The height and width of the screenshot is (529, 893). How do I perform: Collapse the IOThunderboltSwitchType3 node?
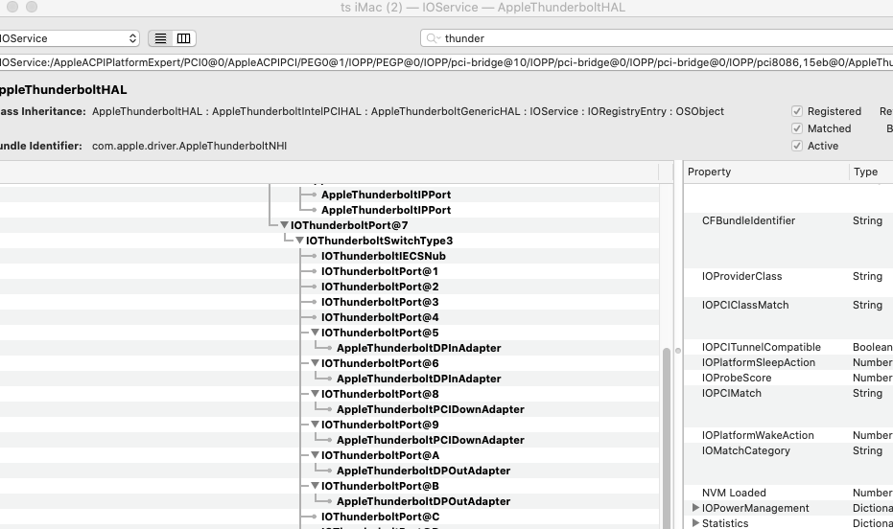tap(299, 241)
